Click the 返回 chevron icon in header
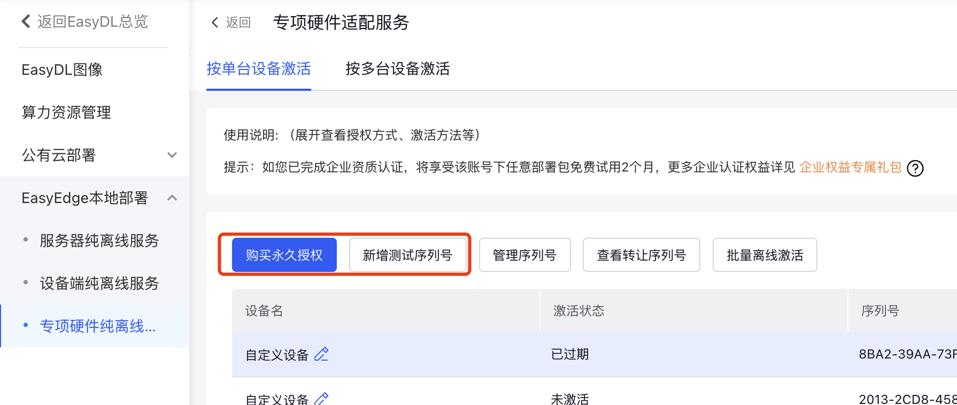The width and height of the screenshot is (957, 405). tap(214, 22)
